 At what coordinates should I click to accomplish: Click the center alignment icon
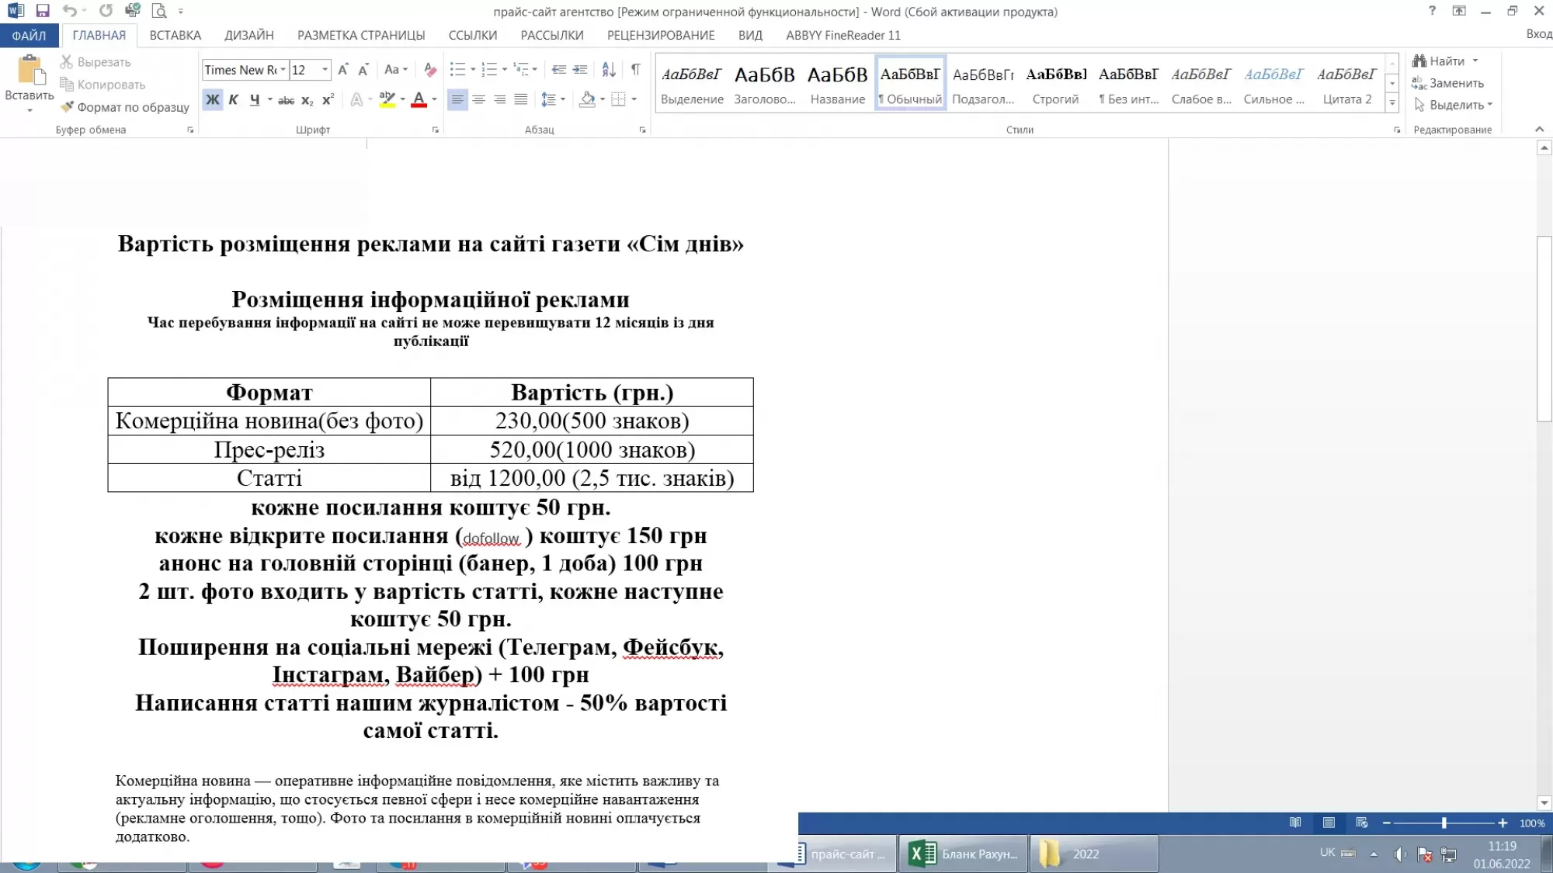[479, 99]
